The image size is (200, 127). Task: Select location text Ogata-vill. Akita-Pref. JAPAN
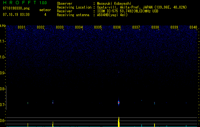click(125, 7)
